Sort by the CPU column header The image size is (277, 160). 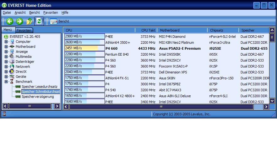99,30
